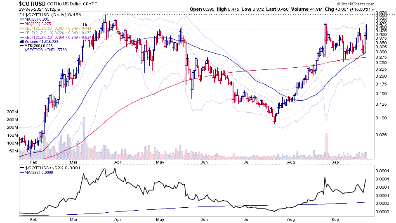Image resolution: width=396 pixels, height=223 pixels.
Task: Click the MA(252) 0.0000 legend entry
Action: (39, 173)
